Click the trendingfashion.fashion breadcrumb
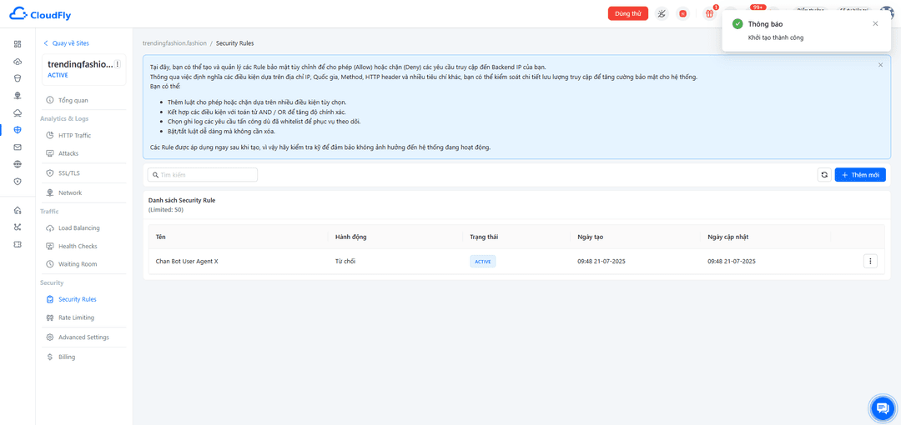The height and width of the screenshot is (425, 901). click(x=174, y=43)
